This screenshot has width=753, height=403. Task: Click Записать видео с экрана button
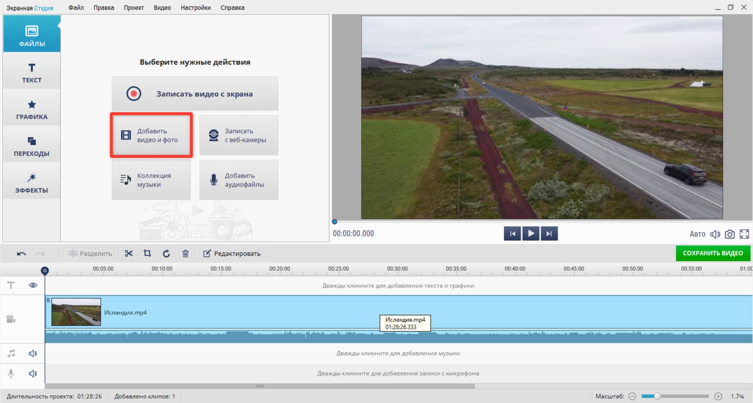[195, 94]
